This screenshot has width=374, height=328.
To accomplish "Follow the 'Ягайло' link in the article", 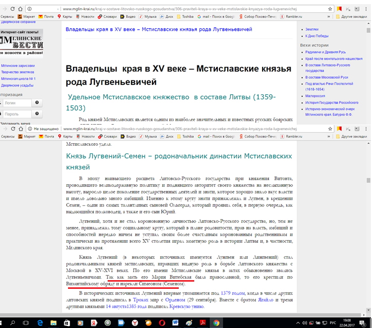I will (265, 300).
